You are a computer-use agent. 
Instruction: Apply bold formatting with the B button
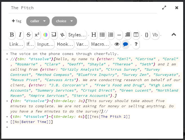[12, 35]
